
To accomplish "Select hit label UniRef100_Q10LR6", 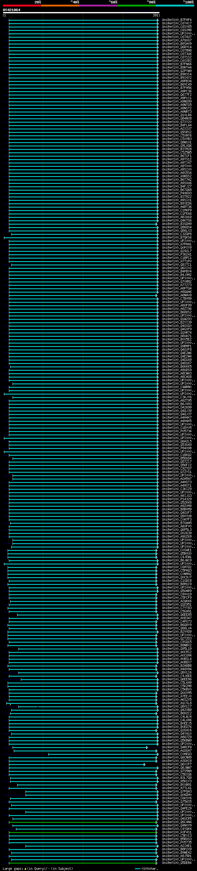I will (176, 115).
